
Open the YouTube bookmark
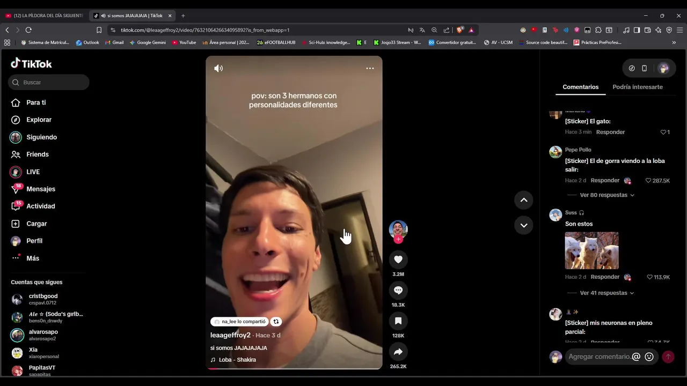[x=184, y=42]
